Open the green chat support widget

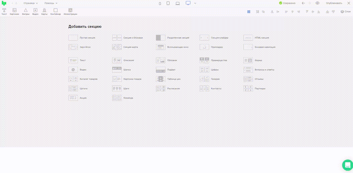tap(347, 165)
